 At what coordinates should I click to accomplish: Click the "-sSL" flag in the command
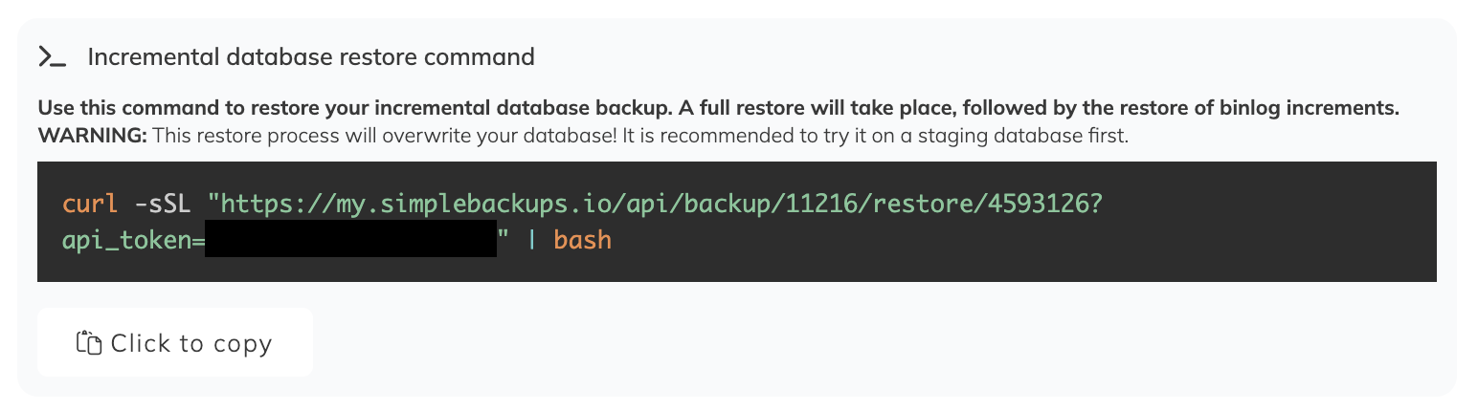pyautogui.click(x=167, y=204)
